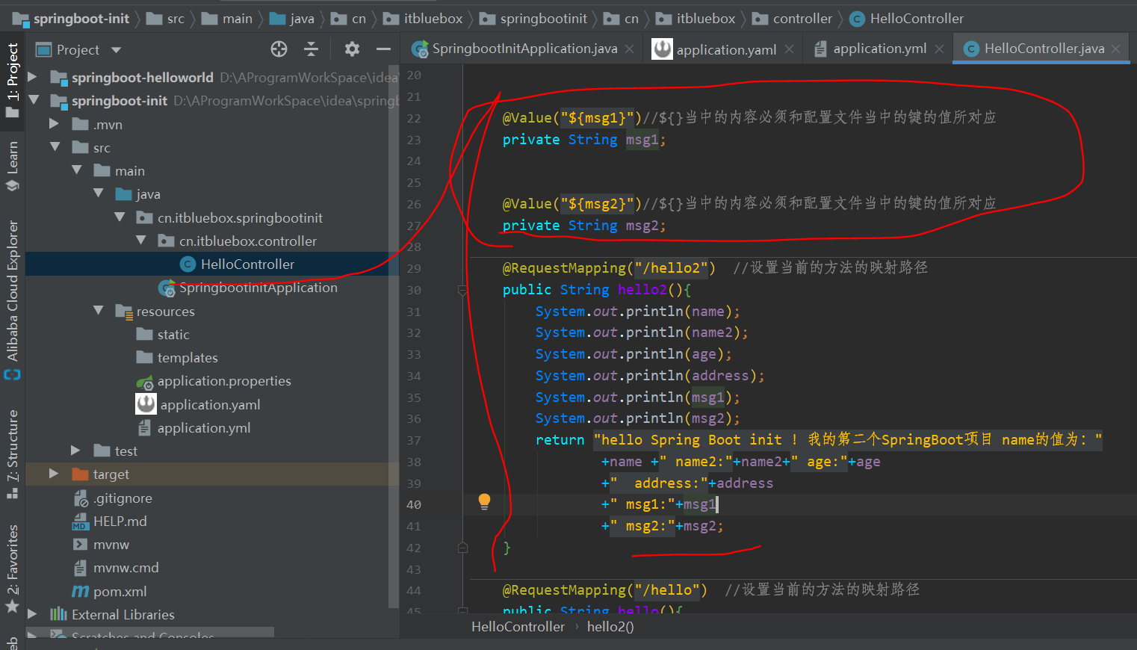Hide the Project panel with the minus icon
1137x650 pixels.
[x=383, y=49]
